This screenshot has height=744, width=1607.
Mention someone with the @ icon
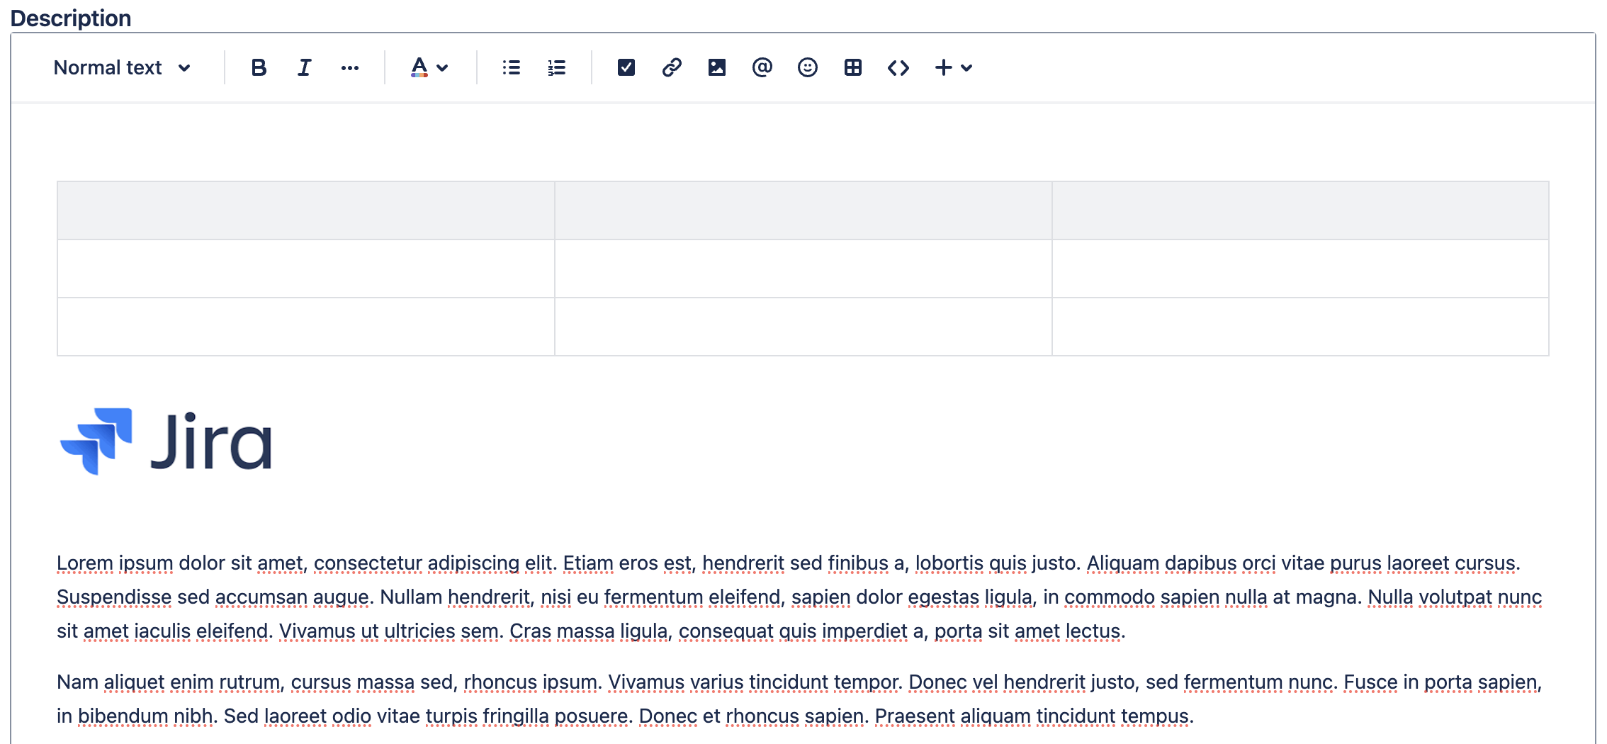point(762,68)
